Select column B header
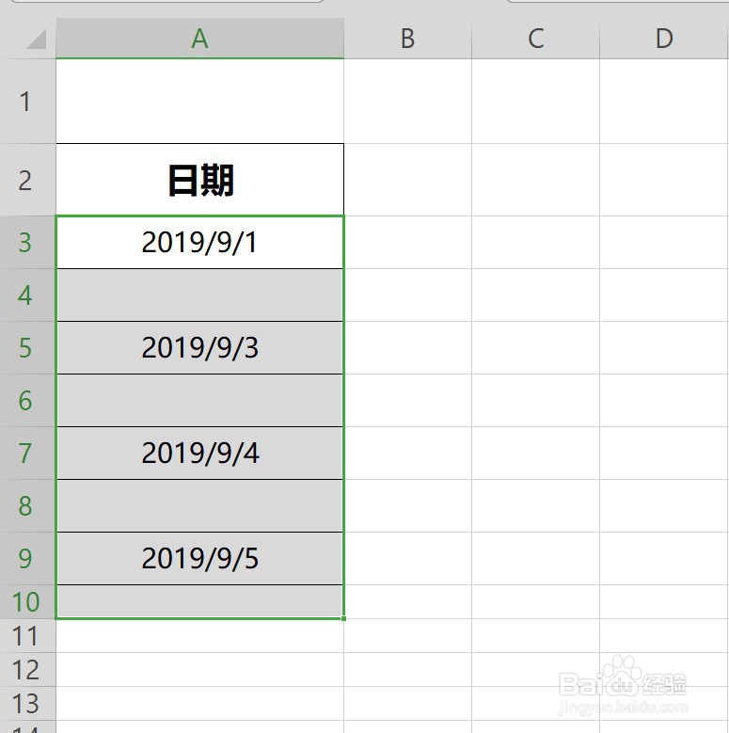The width and height of the screenshot is (729, 733). (x=408, y=39)
